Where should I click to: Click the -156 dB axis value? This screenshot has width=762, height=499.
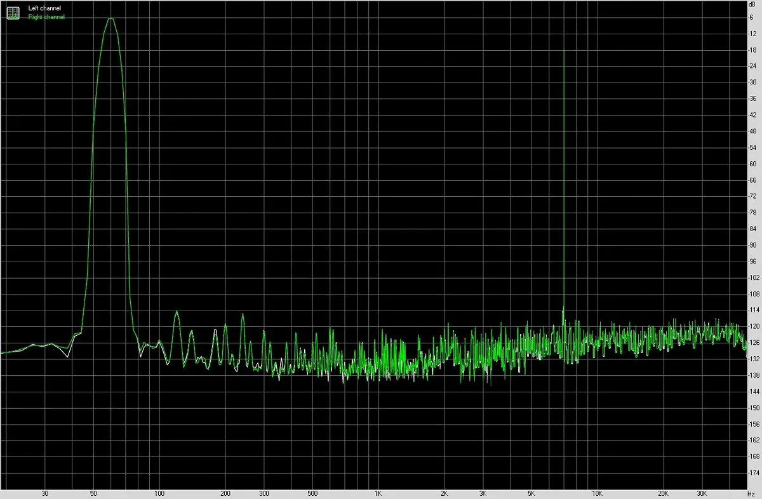coord(754,424)
